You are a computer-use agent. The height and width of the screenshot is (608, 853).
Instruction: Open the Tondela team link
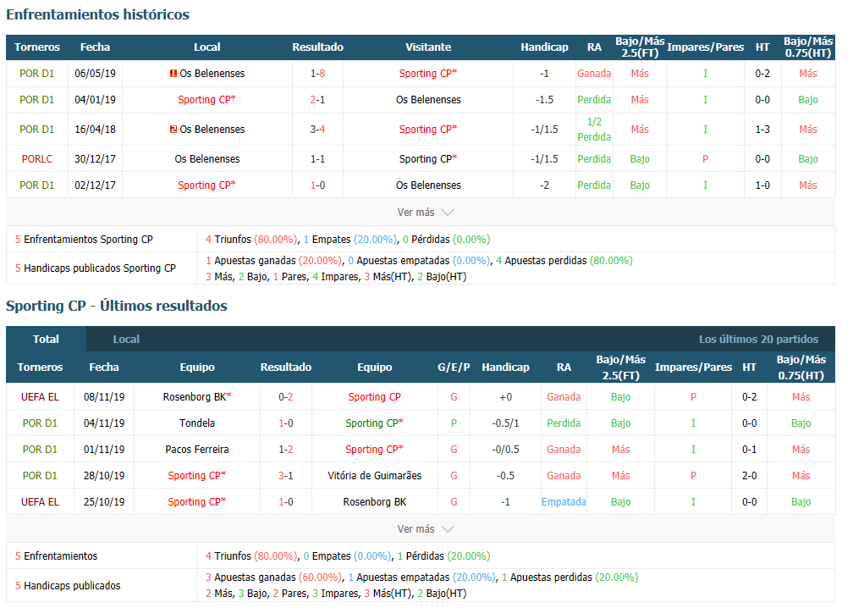tap(197, 423)
